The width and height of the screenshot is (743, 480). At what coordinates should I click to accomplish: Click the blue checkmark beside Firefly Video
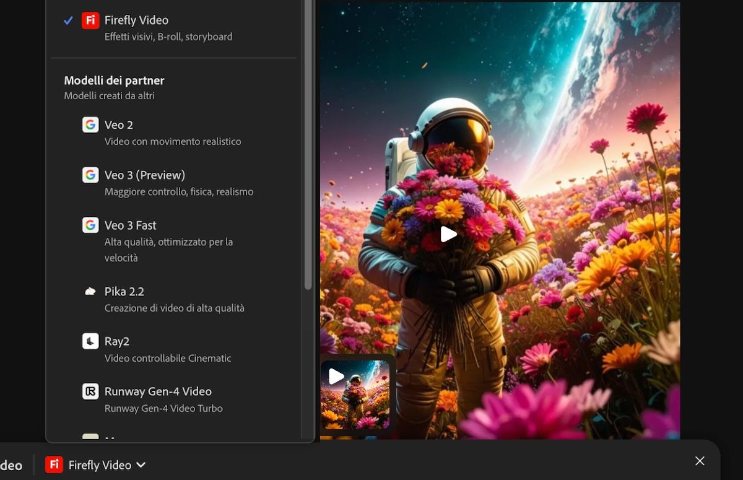(69, 20)
